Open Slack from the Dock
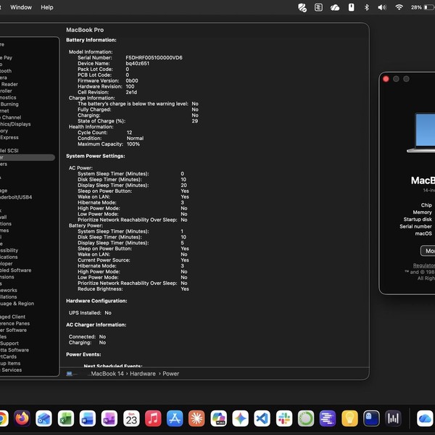 coord(284,418)
